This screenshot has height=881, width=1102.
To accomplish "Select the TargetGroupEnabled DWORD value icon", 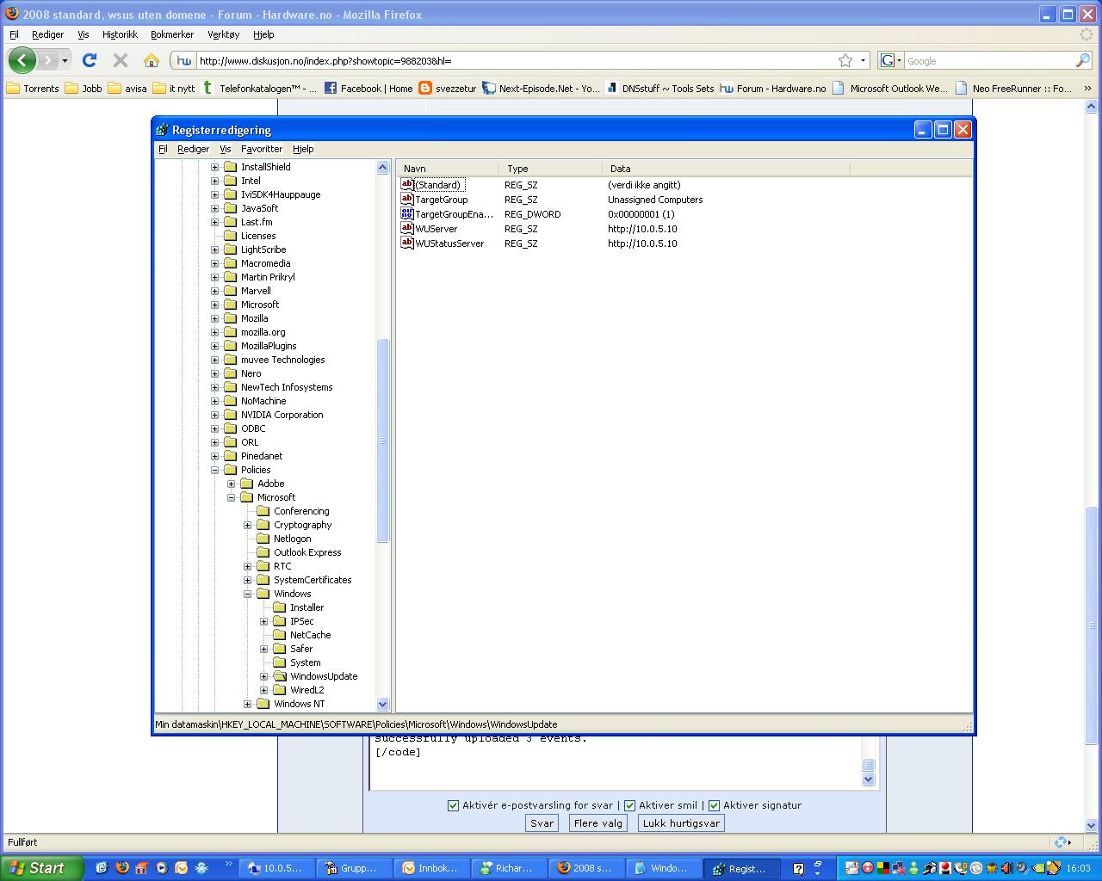I will [407, 213].
